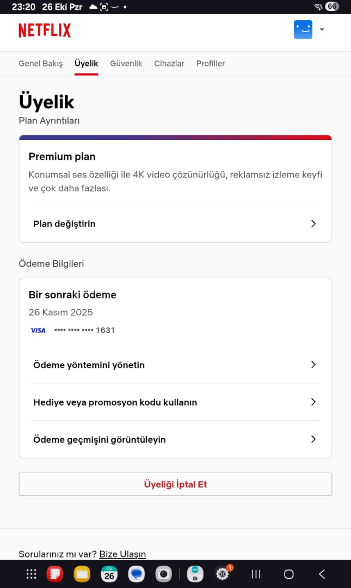
Task: Switch to the Genel Bakış tab
Action: [41, 64]
